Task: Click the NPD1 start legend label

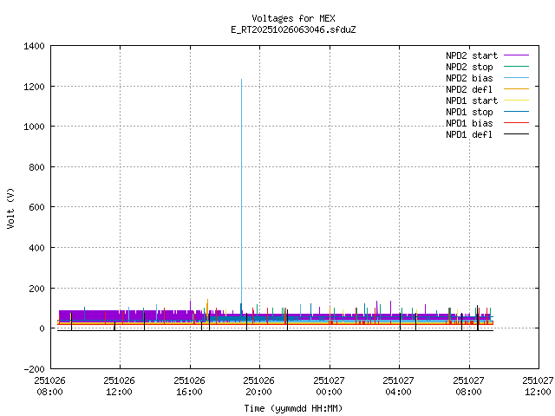Action: click(x=469, y=100)
